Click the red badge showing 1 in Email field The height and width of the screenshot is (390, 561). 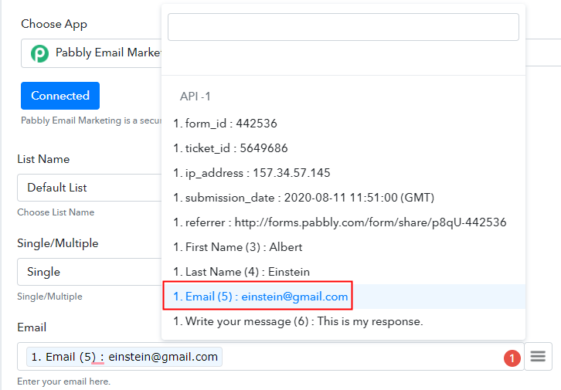[512, 358]
